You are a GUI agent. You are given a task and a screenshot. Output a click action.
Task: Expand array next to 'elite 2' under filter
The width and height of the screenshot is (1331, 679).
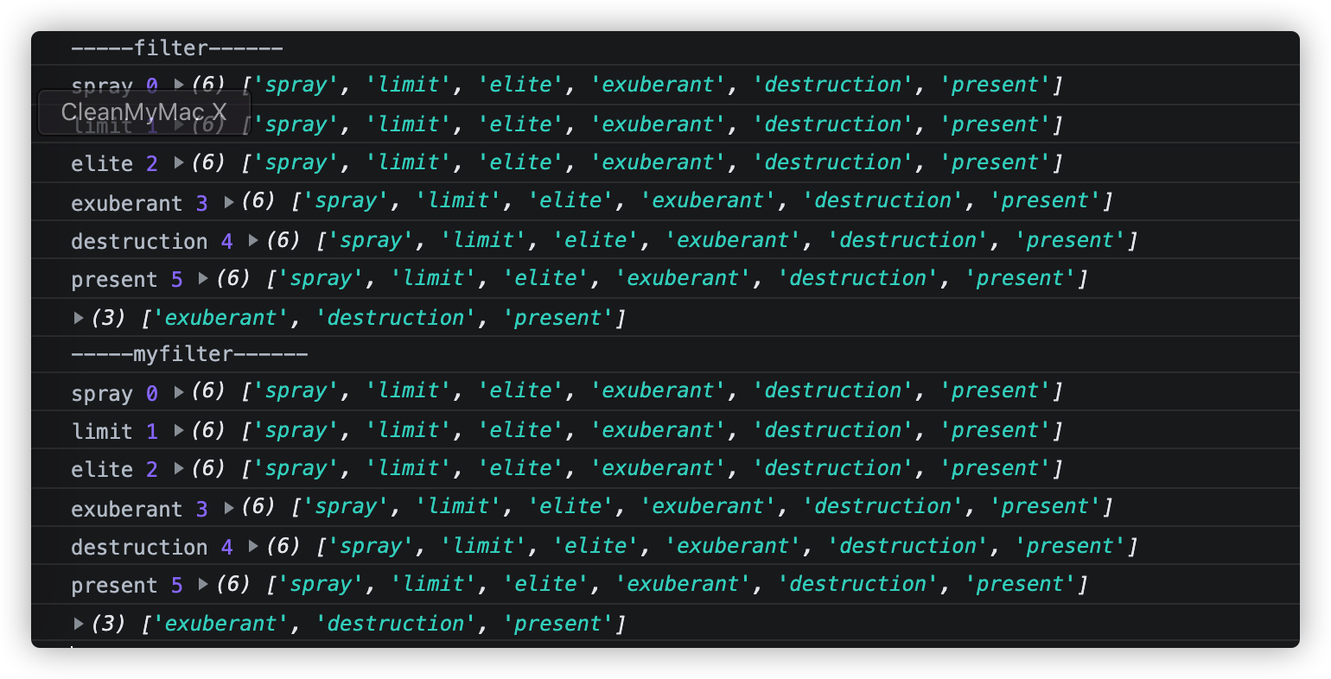[x=179, y=162]
